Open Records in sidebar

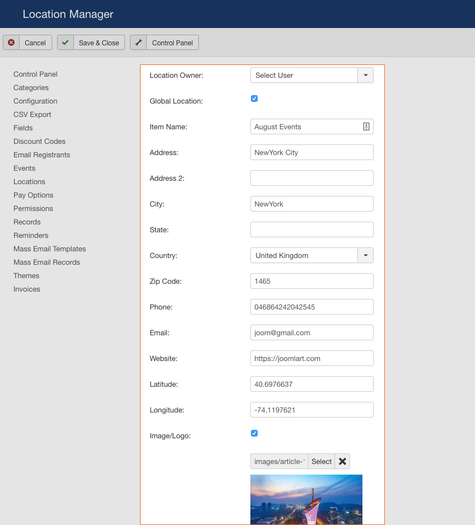(x=27, y=222)
